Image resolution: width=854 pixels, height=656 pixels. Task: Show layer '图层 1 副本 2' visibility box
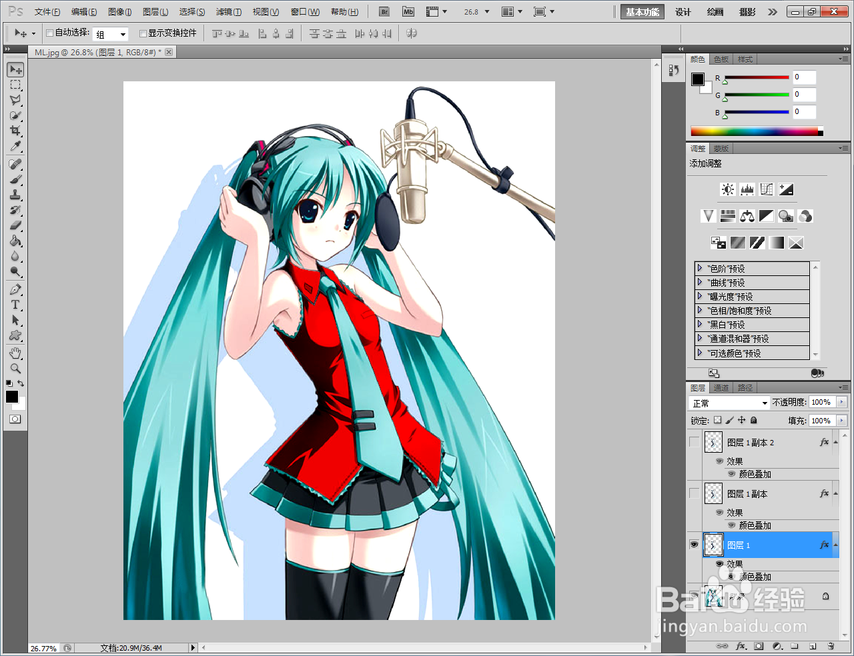(x=694, y=442)
